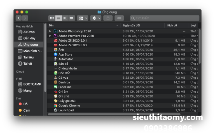This screenshot has width=215, height=134.
Task: Sort by the Ngày sửa đổi column
Action: 142,26
